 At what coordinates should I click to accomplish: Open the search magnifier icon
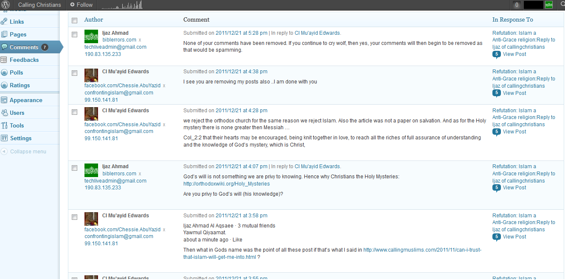[x=561, y=5]
